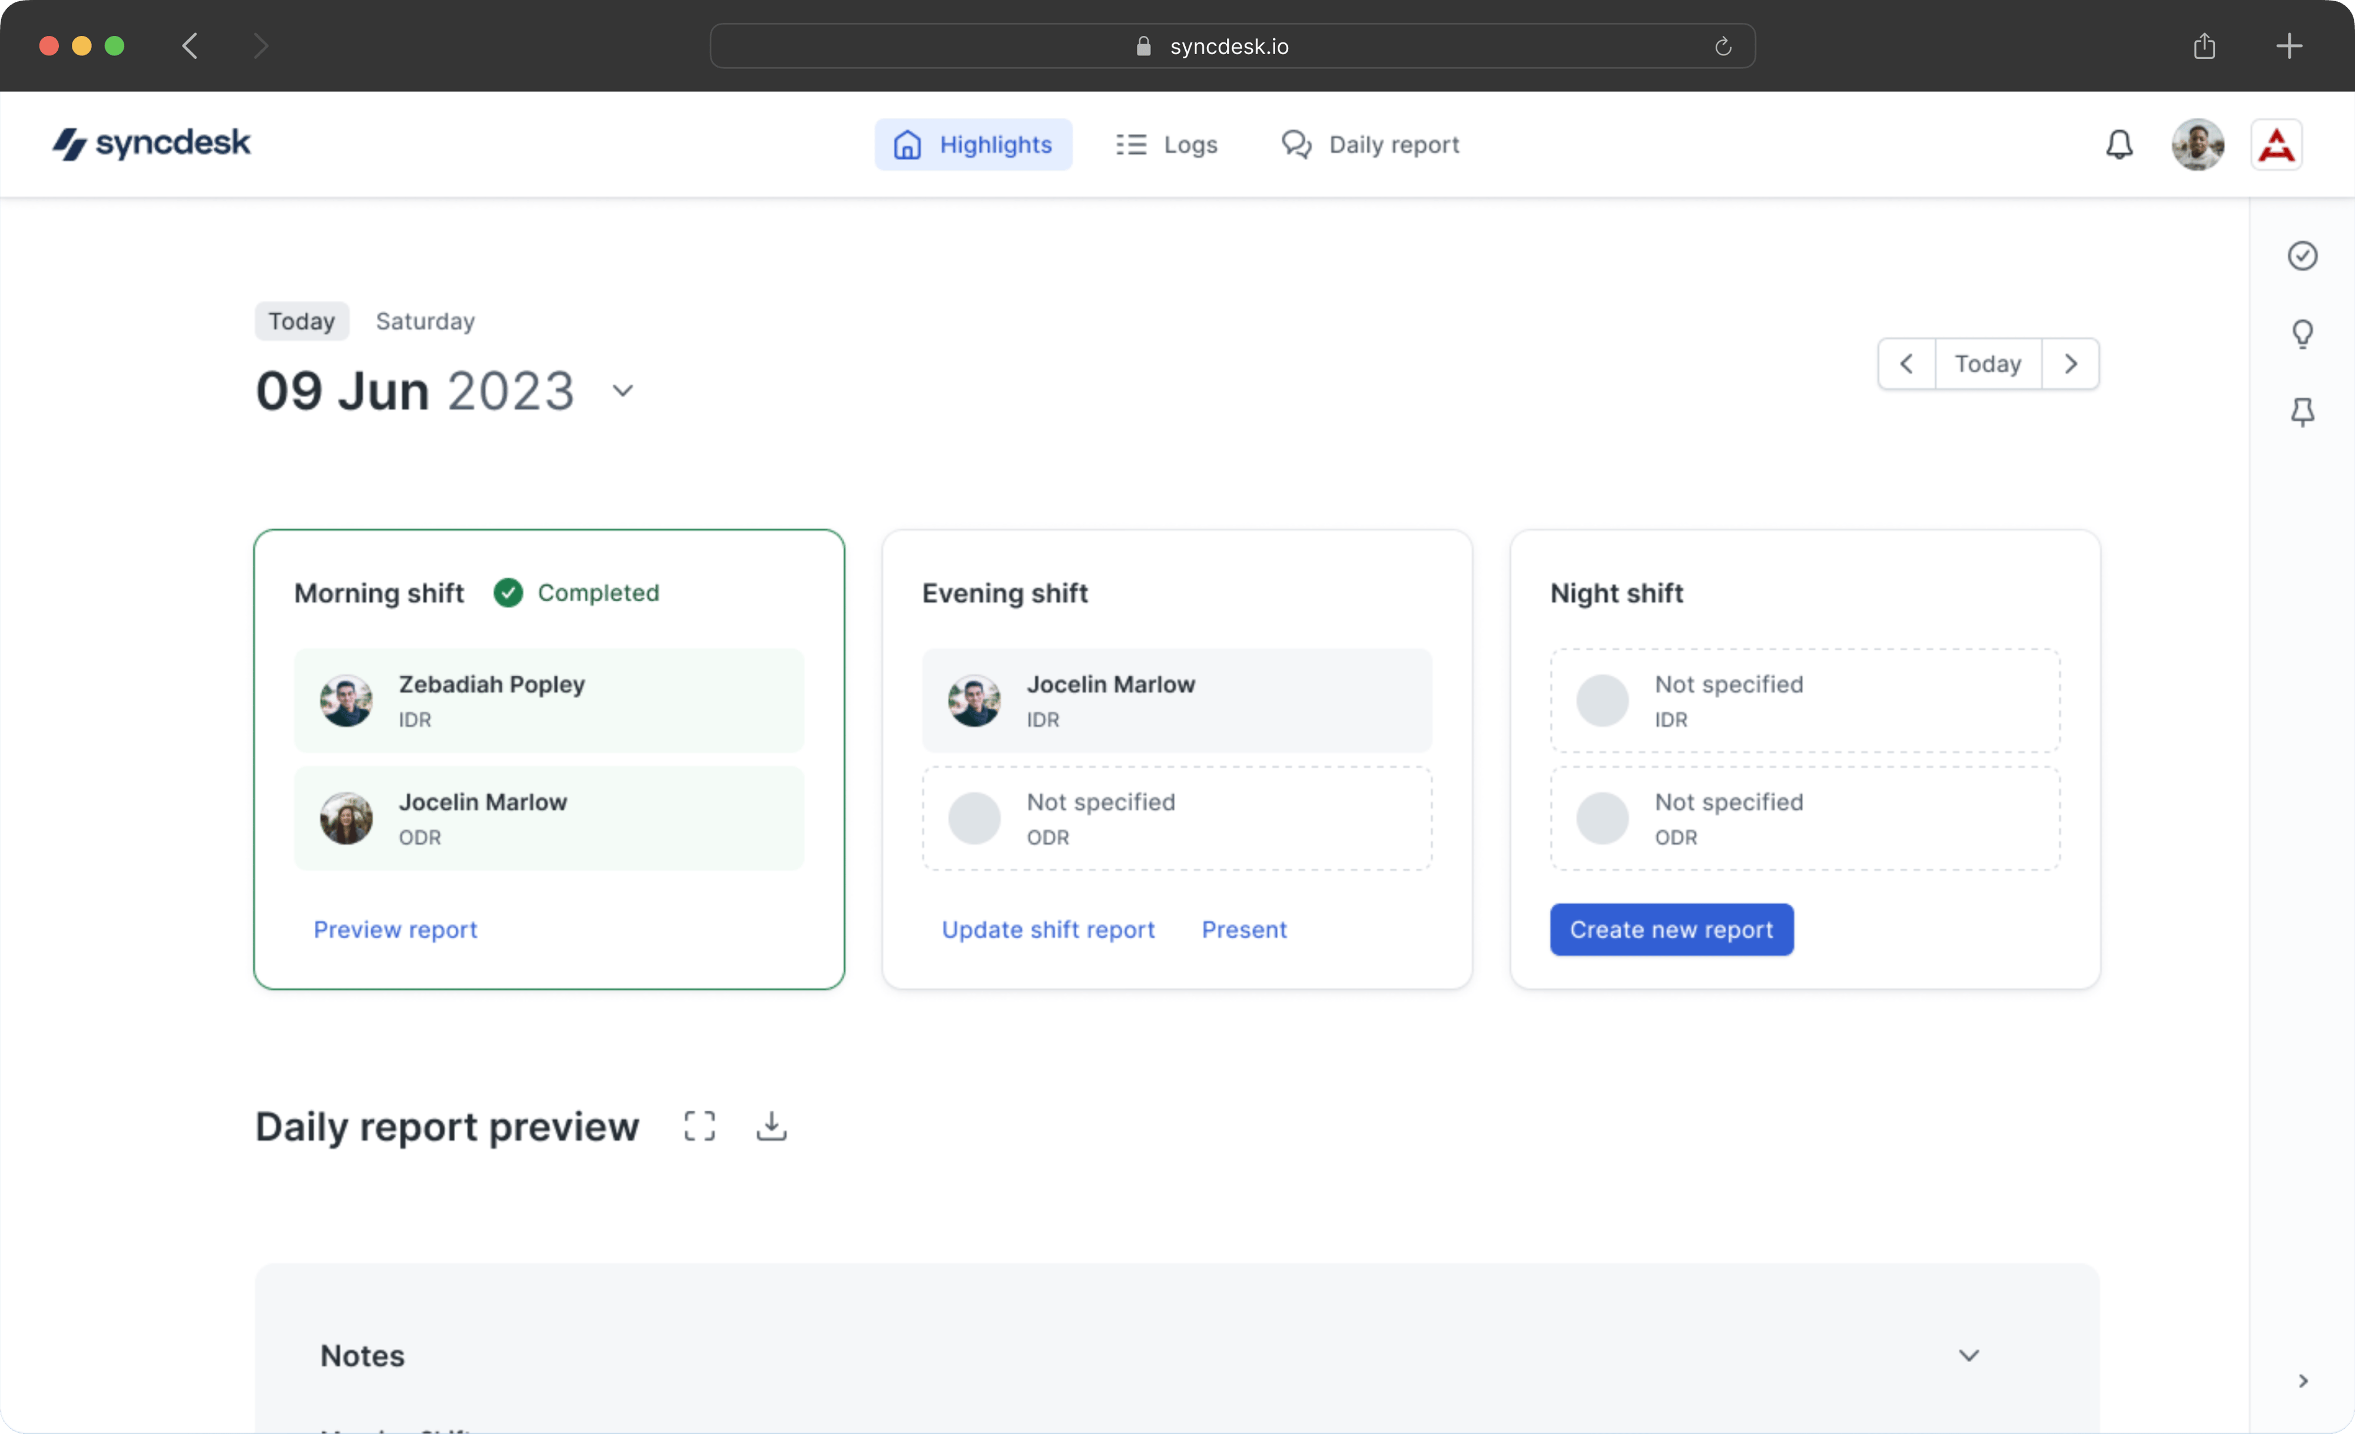The image size is (2355, 1434).
Task: Click the browser share icon
Action: pyautogui.click(x=2204, y=46)
